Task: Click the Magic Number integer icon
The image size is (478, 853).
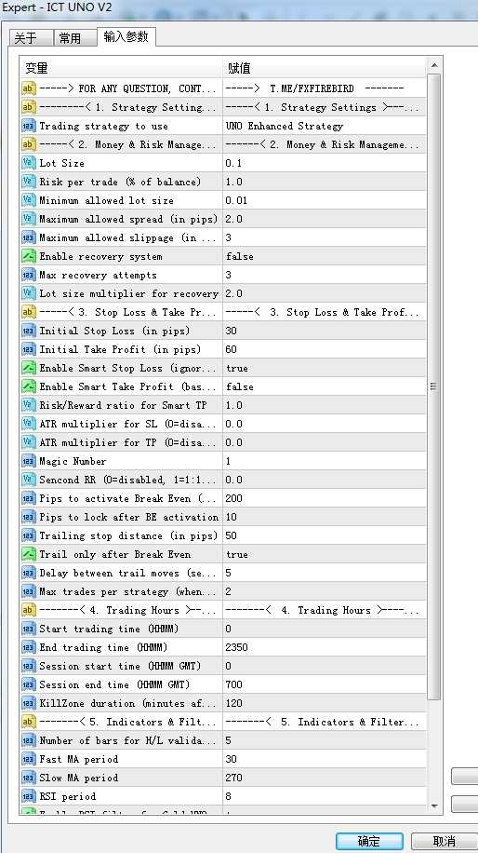Action: pyautogui.click(x=28, y=461)
